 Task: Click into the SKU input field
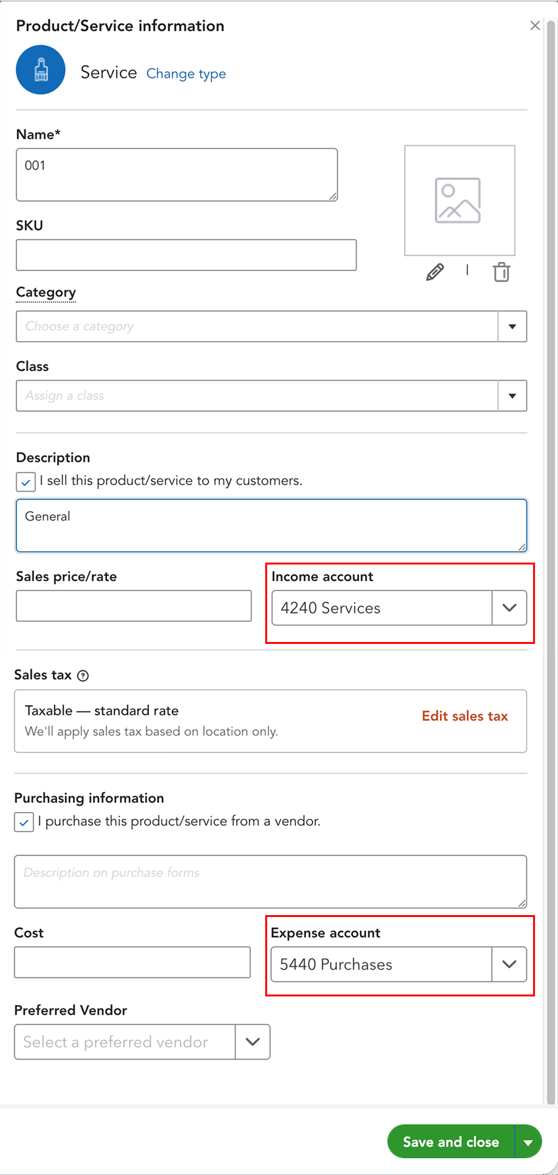pyautogui.click(x=186, y=255)
